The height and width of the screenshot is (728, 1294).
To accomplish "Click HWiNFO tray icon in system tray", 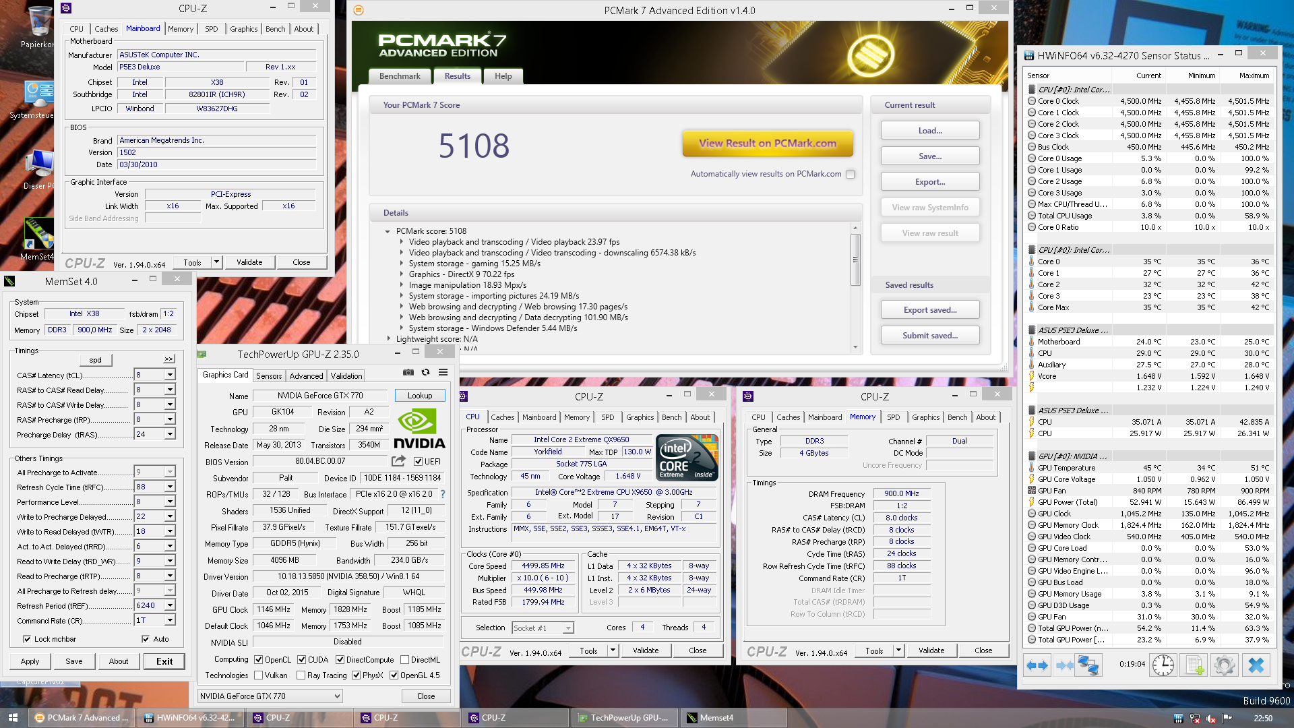I will point(1178,718).
